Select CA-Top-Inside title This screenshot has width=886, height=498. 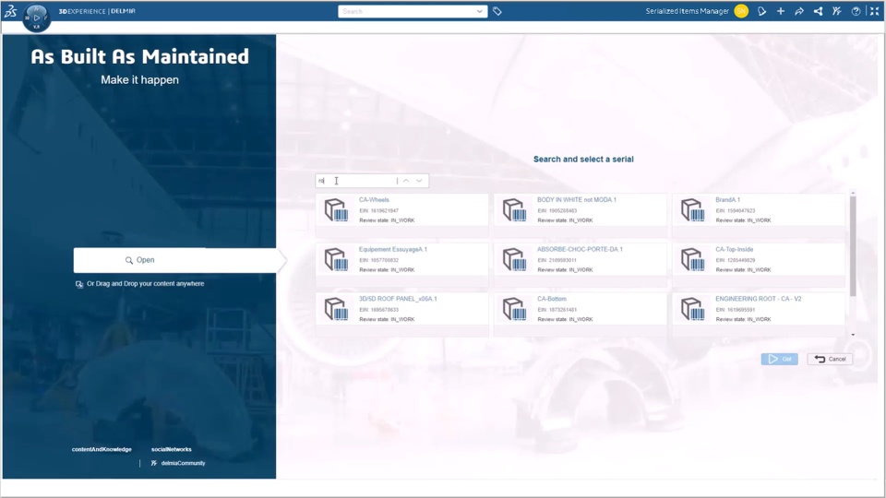pos(734,249)
